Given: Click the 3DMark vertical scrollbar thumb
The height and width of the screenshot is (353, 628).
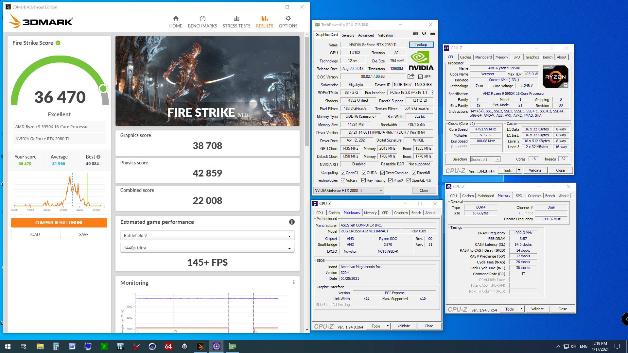Looking at the screenshot, I should click(307, 92).
